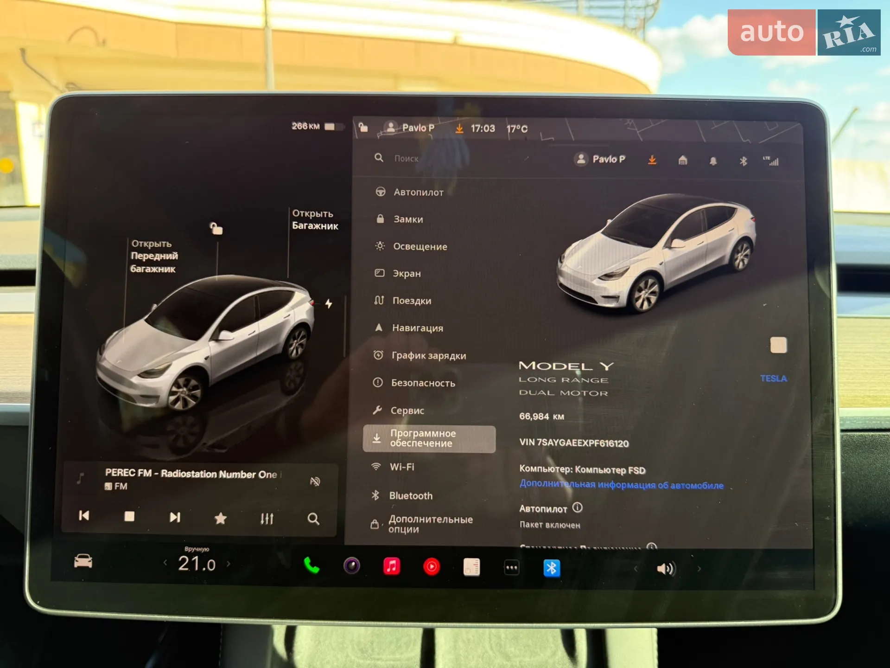Screen dimensions: 890x668
Task: Lower volume with left chevron
Action: pyautogui.click(x=636, y=568)
